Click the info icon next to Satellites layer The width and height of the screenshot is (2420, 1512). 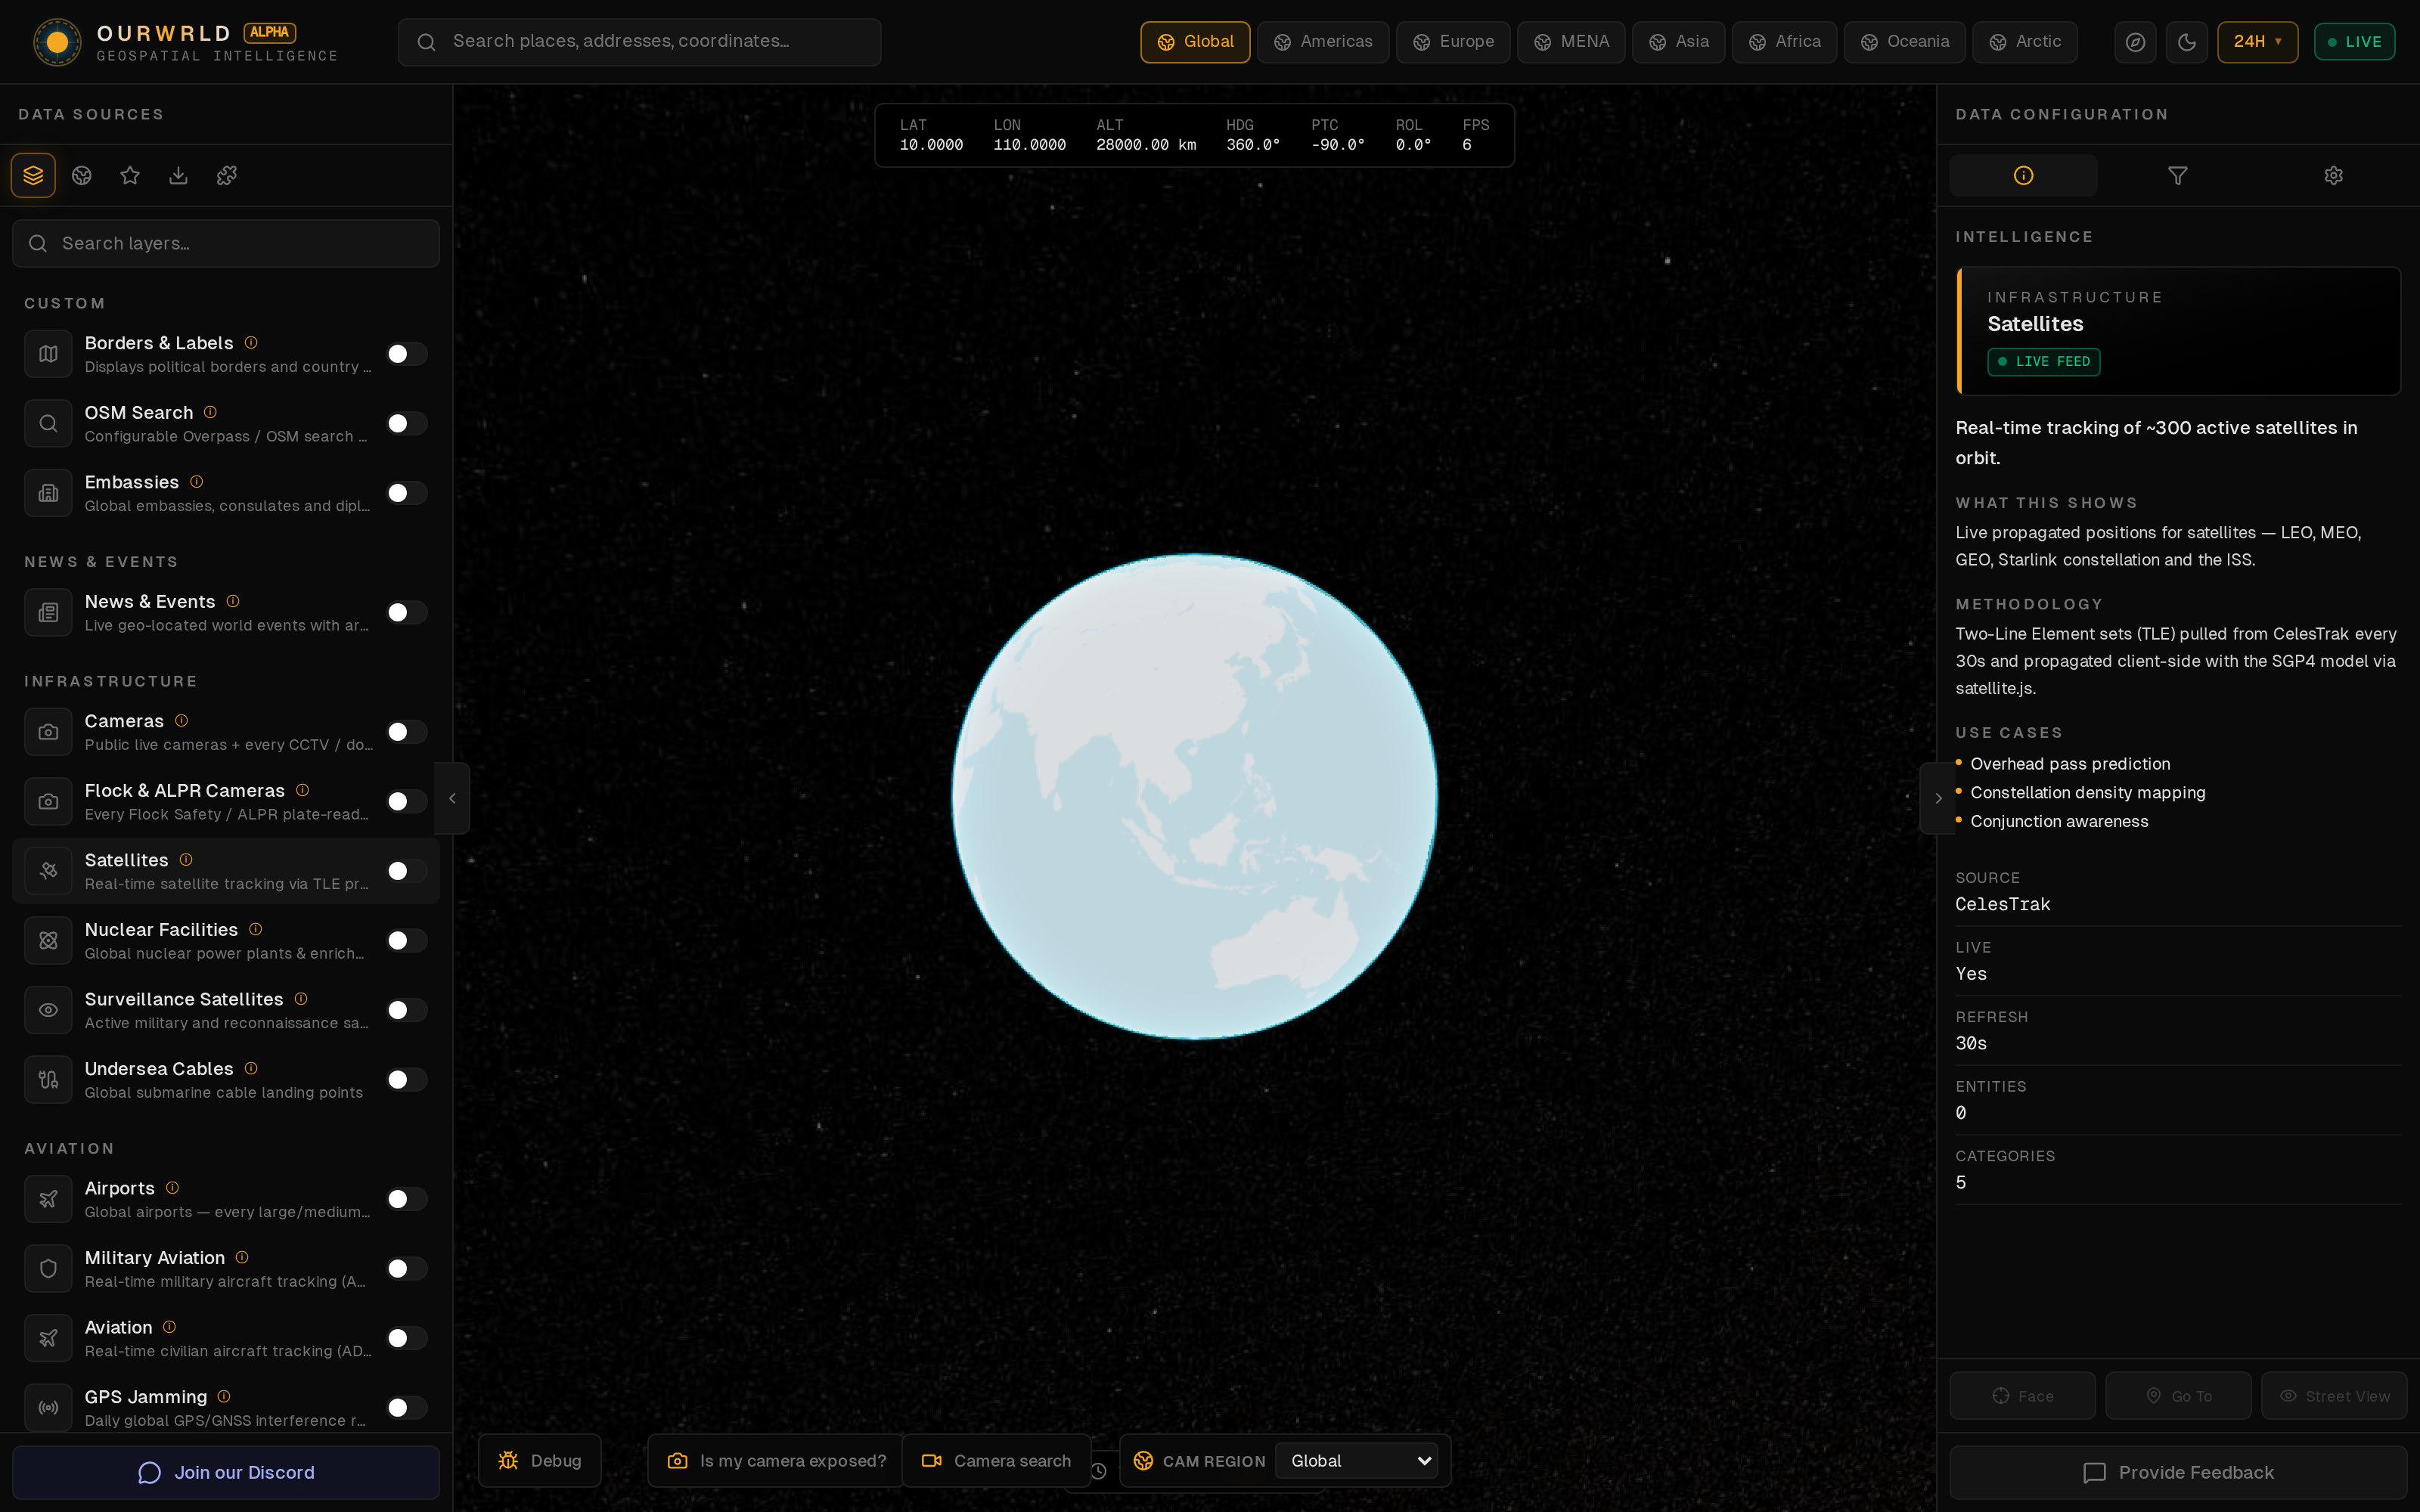click(x=186, y=860)
